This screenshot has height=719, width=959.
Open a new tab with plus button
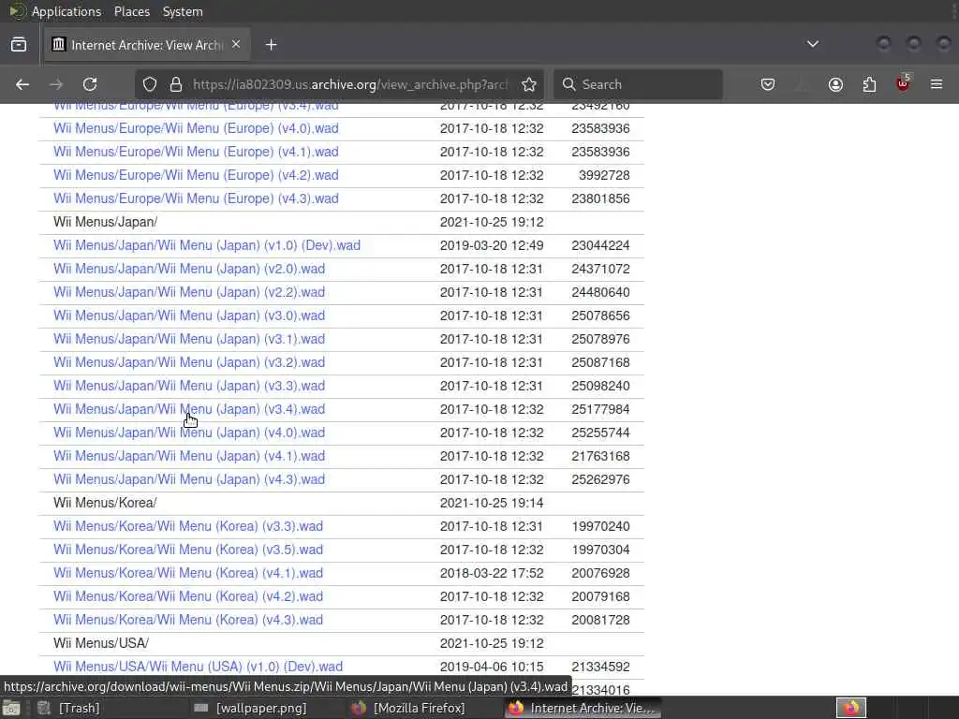pyautogui.click(x=271, y=45)
